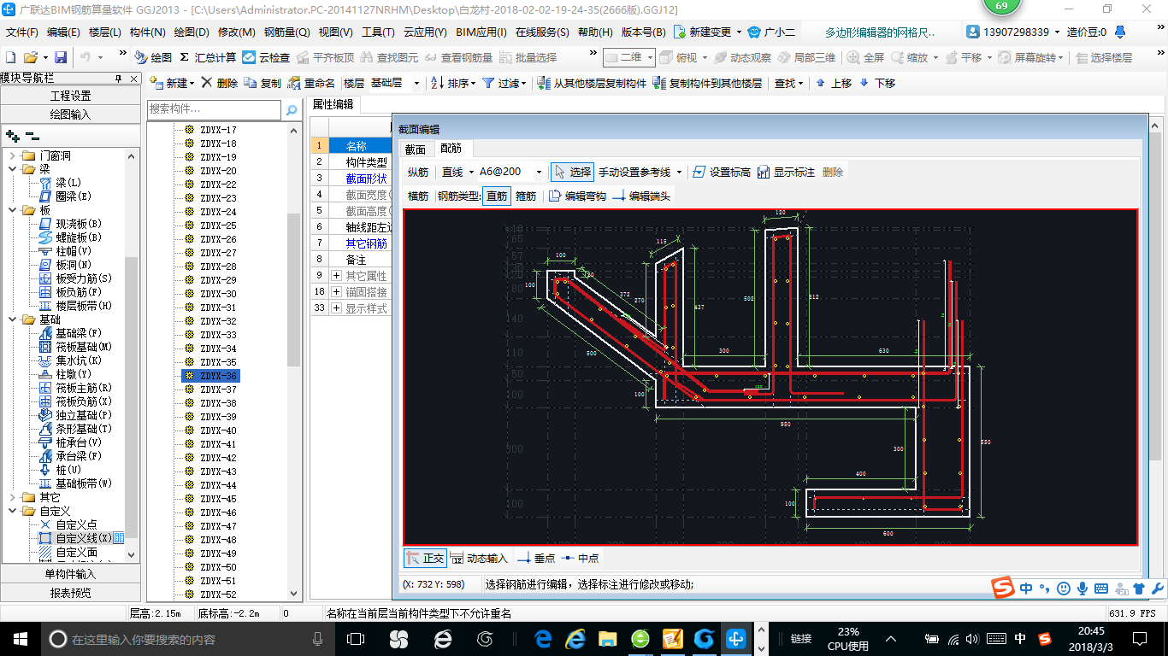Click 设置标高 in section editor

[721, 172]
